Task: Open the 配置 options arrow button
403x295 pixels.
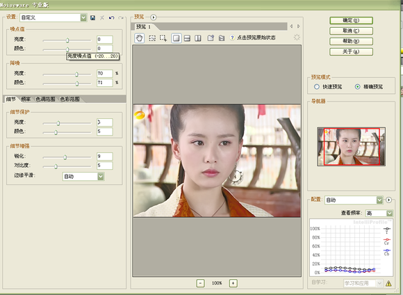Action: [388, 200]
